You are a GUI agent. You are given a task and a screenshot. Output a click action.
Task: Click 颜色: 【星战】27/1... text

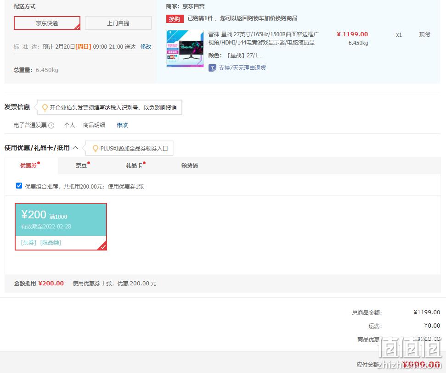(x=235, y=56)
